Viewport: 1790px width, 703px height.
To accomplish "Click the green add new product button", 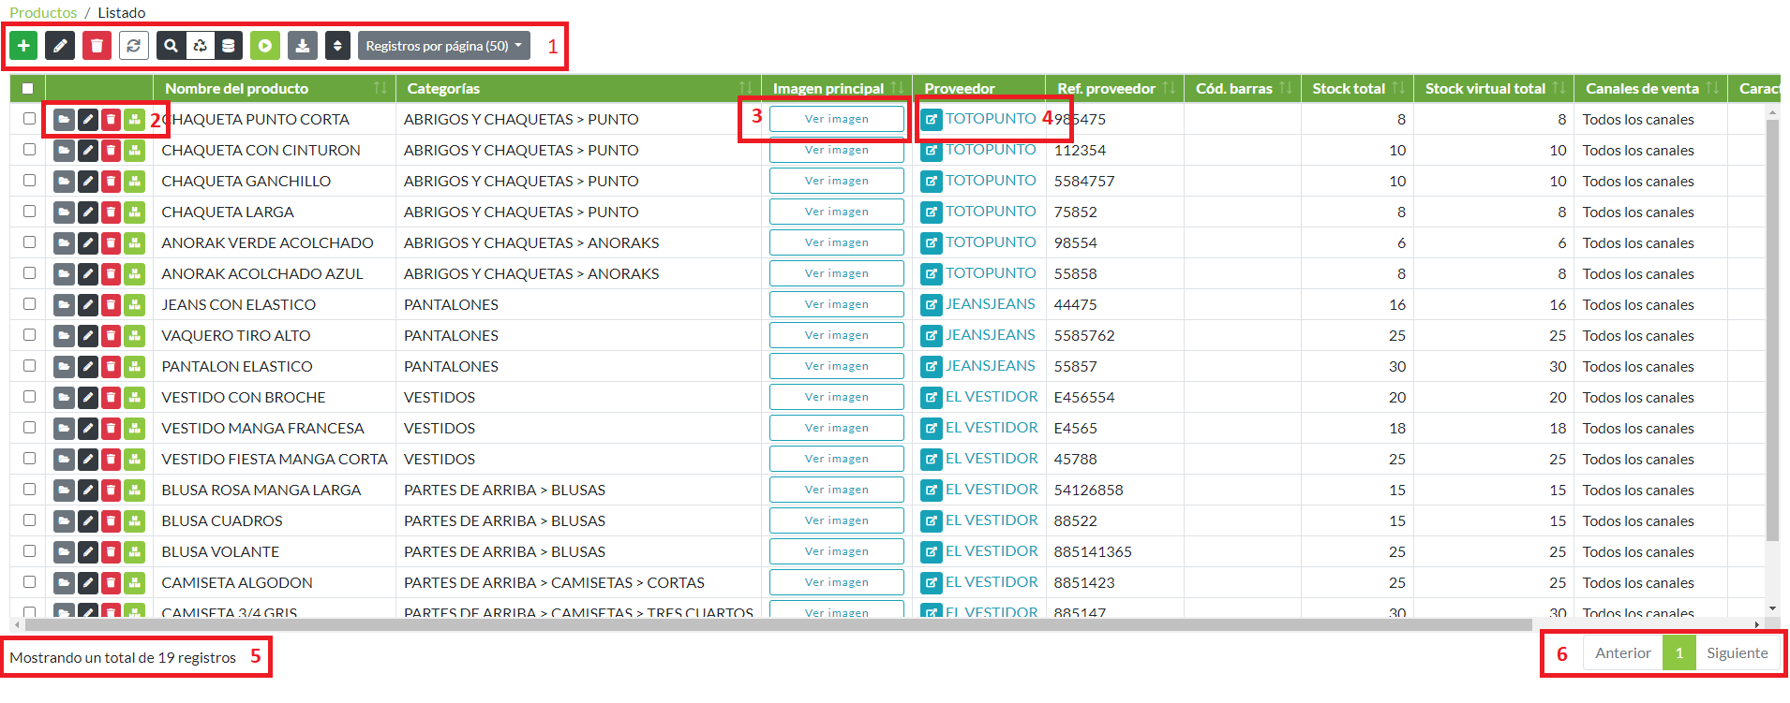I will pyautogui.click(x=23, y=46).
